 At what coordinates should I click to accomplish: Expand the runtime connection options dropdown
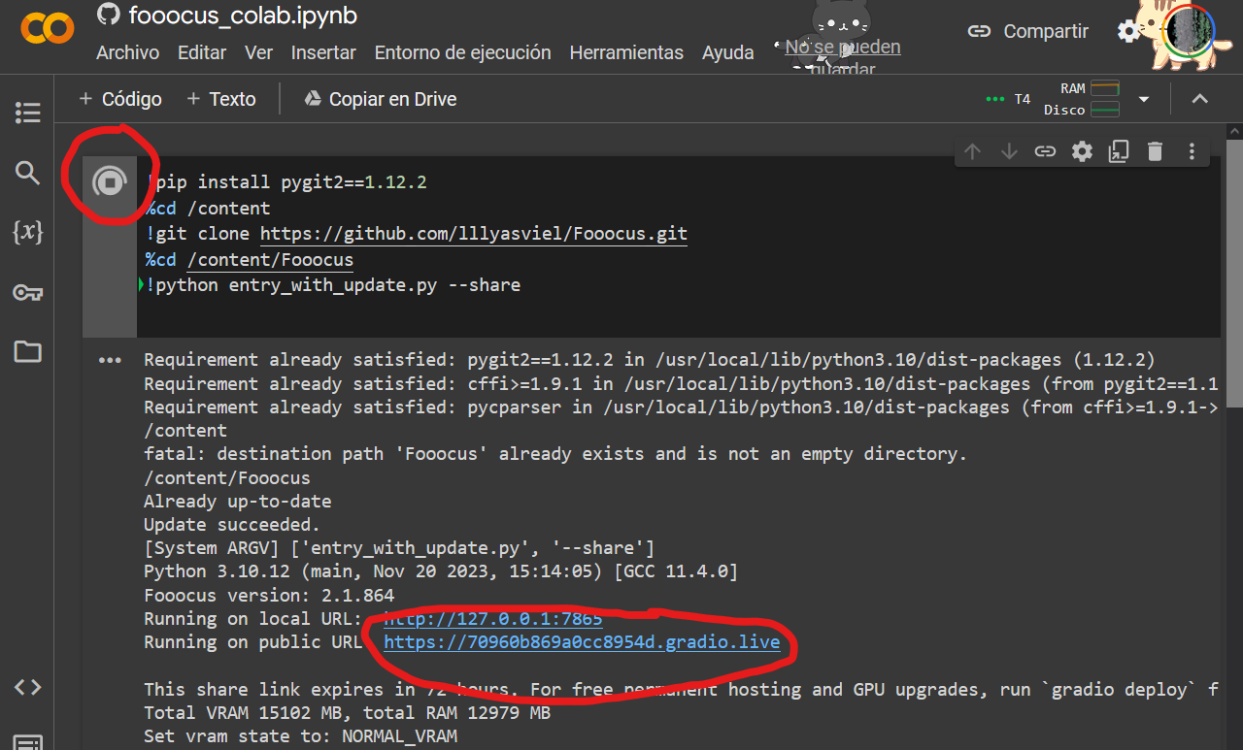pos(1144,99)
